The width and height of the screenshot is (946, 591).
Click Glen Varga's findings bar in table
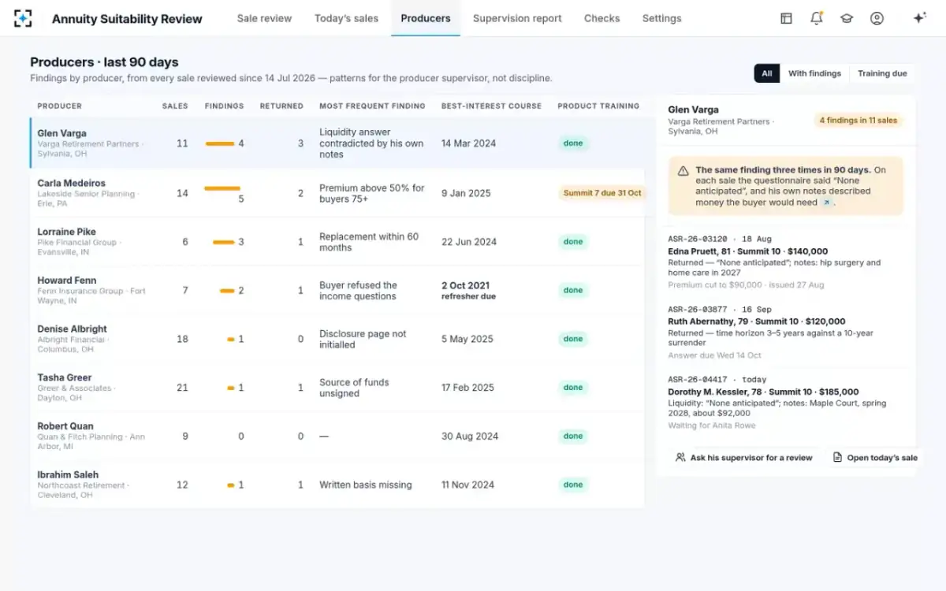point(220,143)
